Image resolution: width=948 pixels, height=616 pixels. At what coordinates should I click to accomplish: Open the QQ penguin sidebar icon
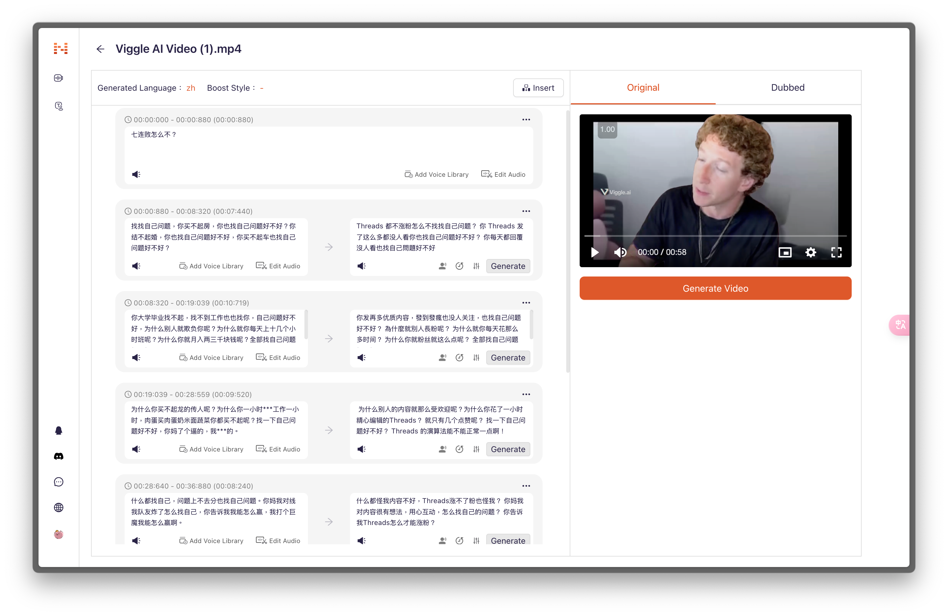59,430
